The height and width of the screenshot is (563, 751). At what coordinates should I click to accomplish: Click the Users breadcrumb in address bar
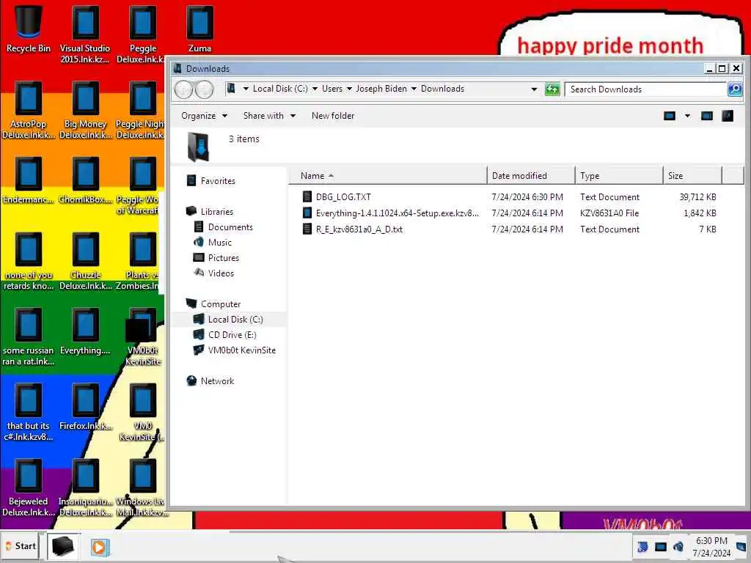[332, 89]
